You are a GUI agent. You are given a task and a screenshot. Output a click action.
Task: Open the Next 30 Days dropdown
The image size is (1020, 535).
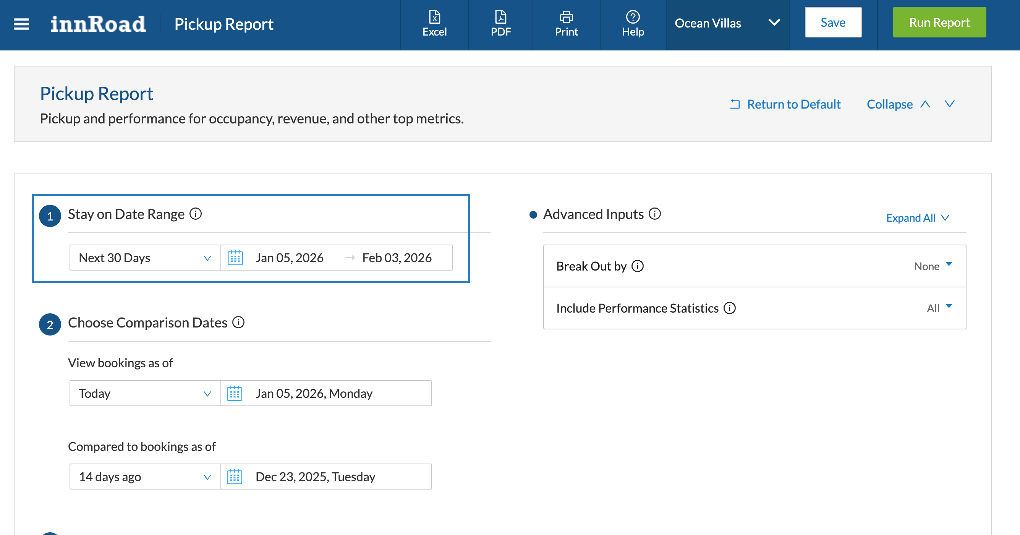tap(145, 258)
